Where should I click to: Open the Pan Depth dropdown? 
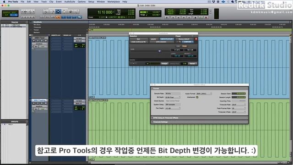tap(173, 108)
